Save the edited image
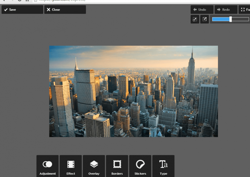The image size is (250, 177). point(22,9)
